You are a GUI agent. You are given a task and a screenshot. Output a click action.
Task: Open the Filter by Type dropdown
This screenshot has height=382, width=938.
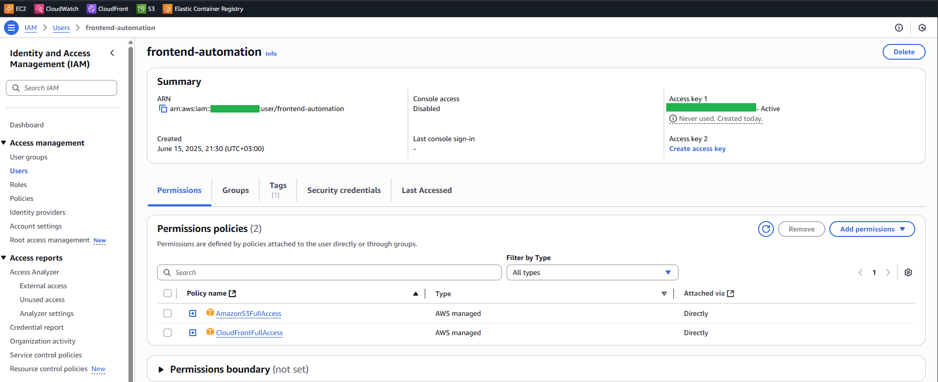tap(592, 272)
